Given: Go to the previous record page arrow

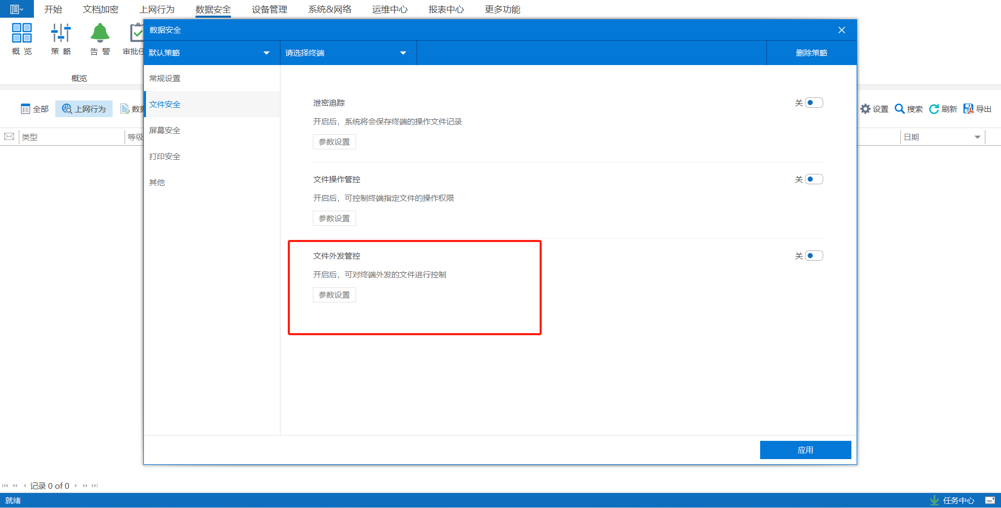Looking at the screenshot, I should (25, 486).
